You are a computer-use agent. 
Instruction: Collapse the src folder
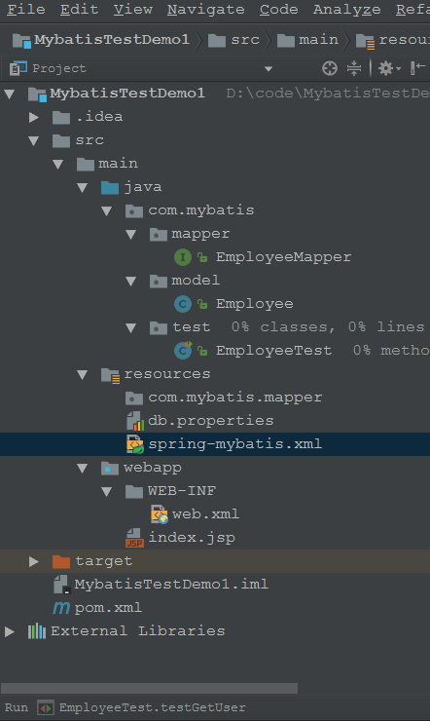(x=34, y=141)
